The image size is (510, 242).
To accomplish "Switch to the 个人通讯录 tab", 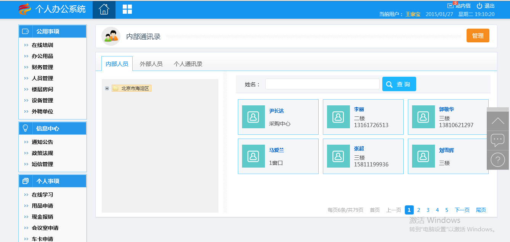I will [188, 64].
